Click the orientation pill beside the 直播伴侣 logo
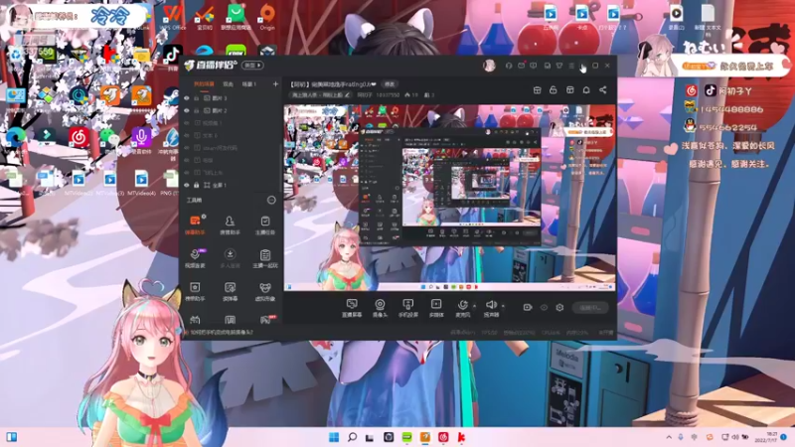 coord(252,66)
